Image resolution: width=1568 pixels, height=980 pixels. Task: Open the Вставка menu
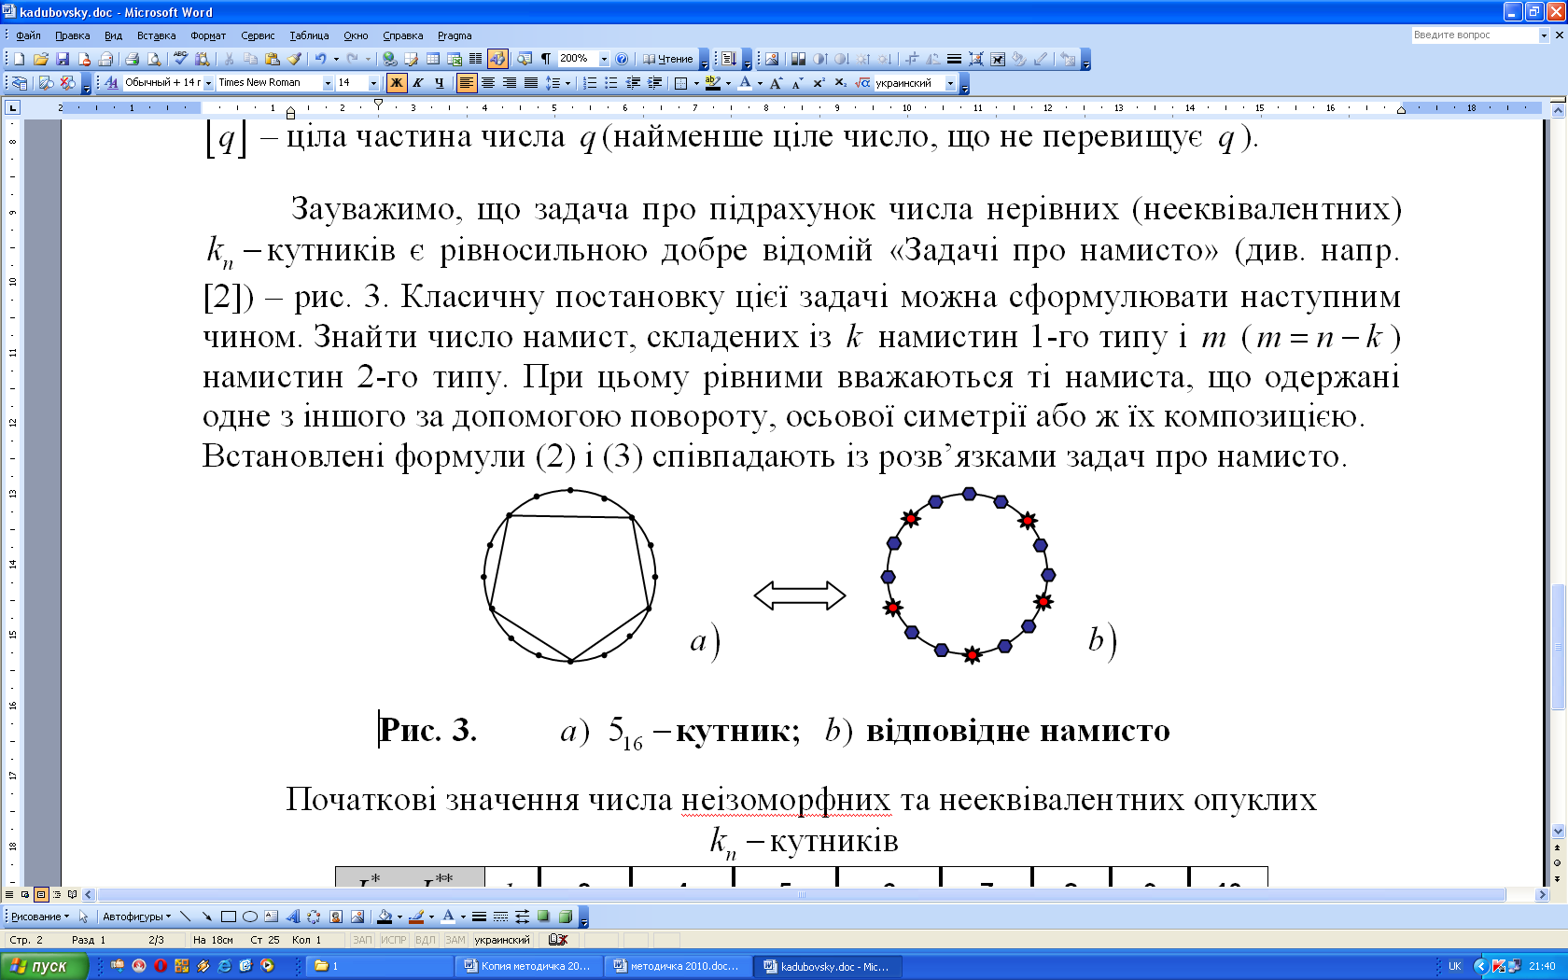(x=156, y=35)
